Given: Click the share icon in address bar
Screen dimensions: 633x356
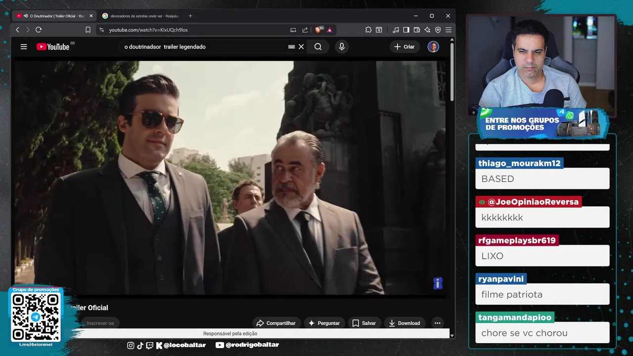Looking at the screenshot, I should 305,30.
